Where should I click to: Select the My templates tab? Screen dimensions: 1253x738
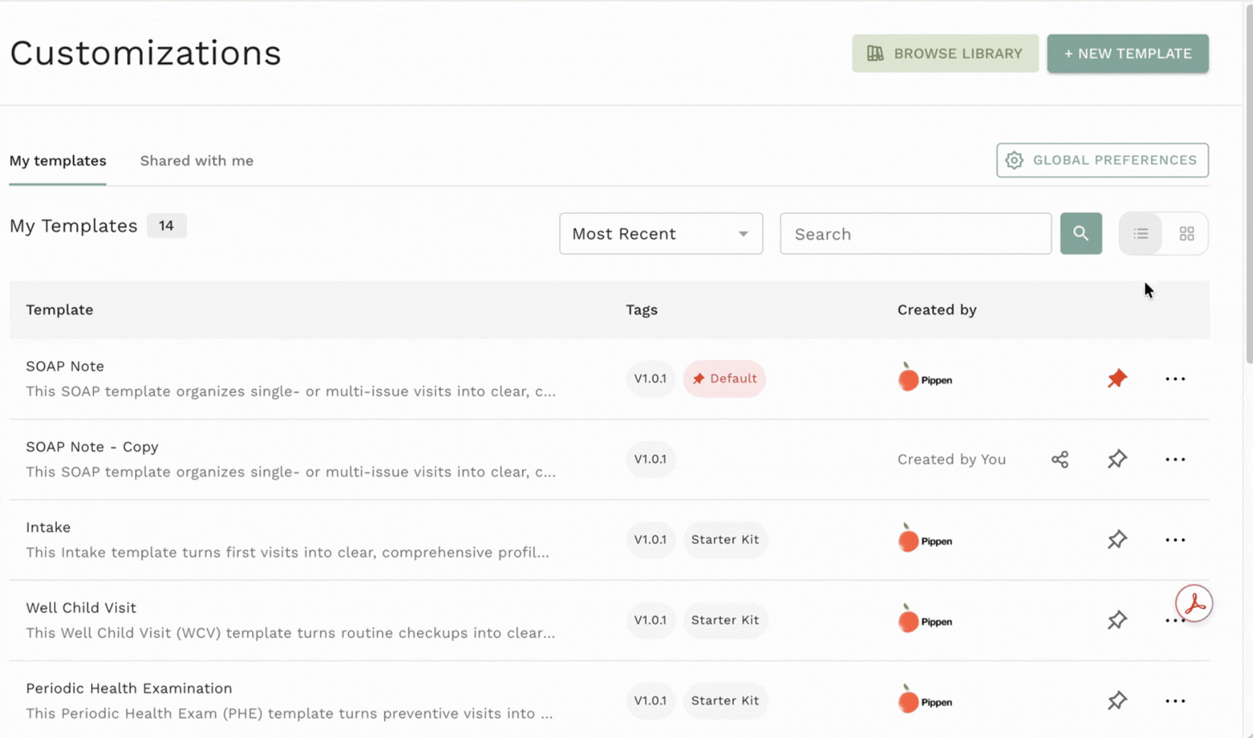point(58,161)
